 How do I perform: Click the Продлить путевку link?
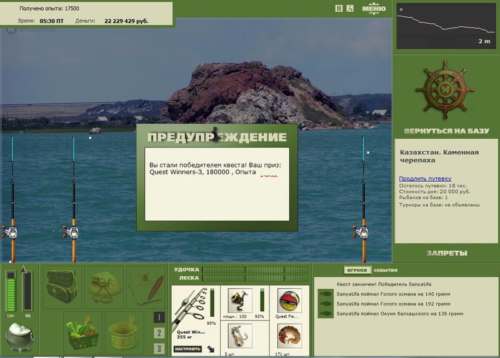point(425,179)
